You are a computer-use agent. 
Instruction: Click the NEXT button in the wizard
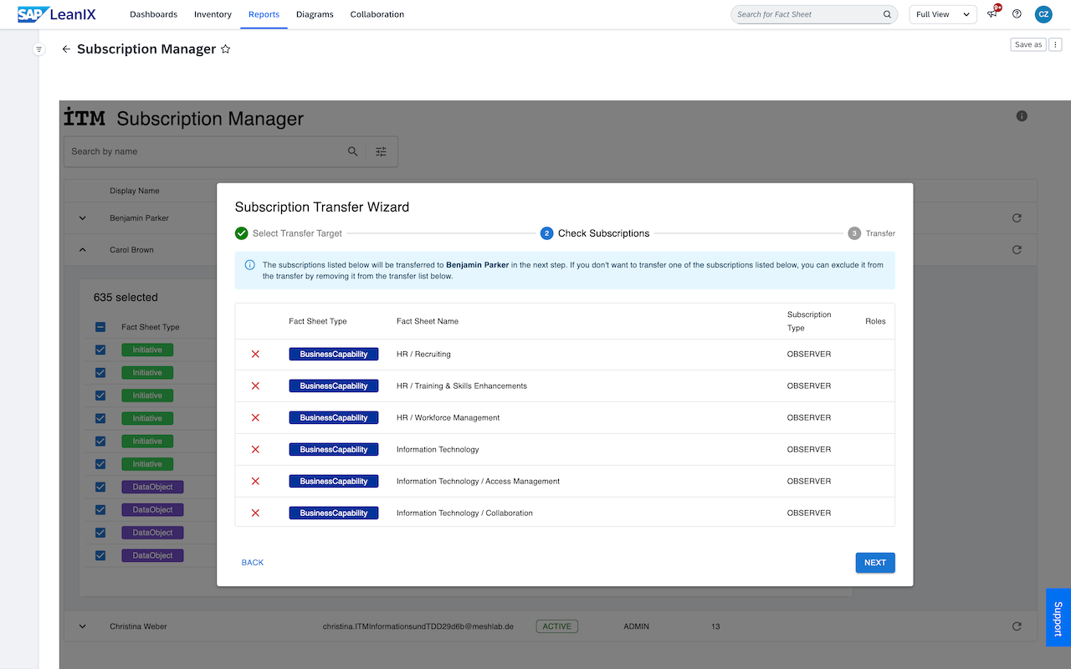[x=875, y=563]
